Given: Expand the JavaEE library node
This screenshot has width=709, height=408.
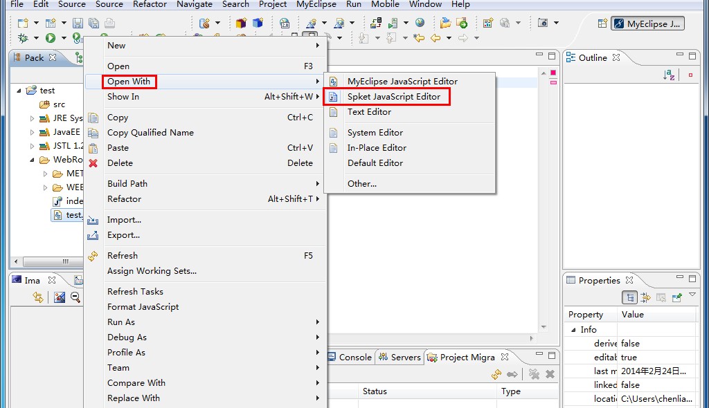Looking at the screenshot, I should 32,132.
